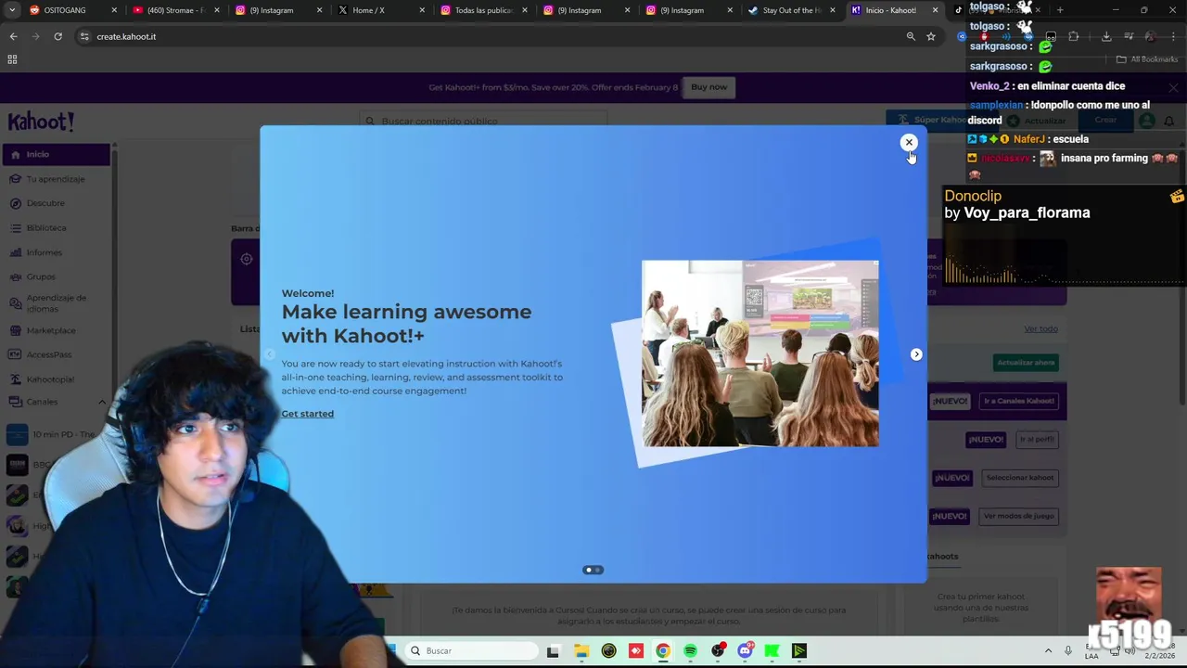1187x668 pixels.
Task: Open Informes chart icon
Action: [x=15, y=252]
